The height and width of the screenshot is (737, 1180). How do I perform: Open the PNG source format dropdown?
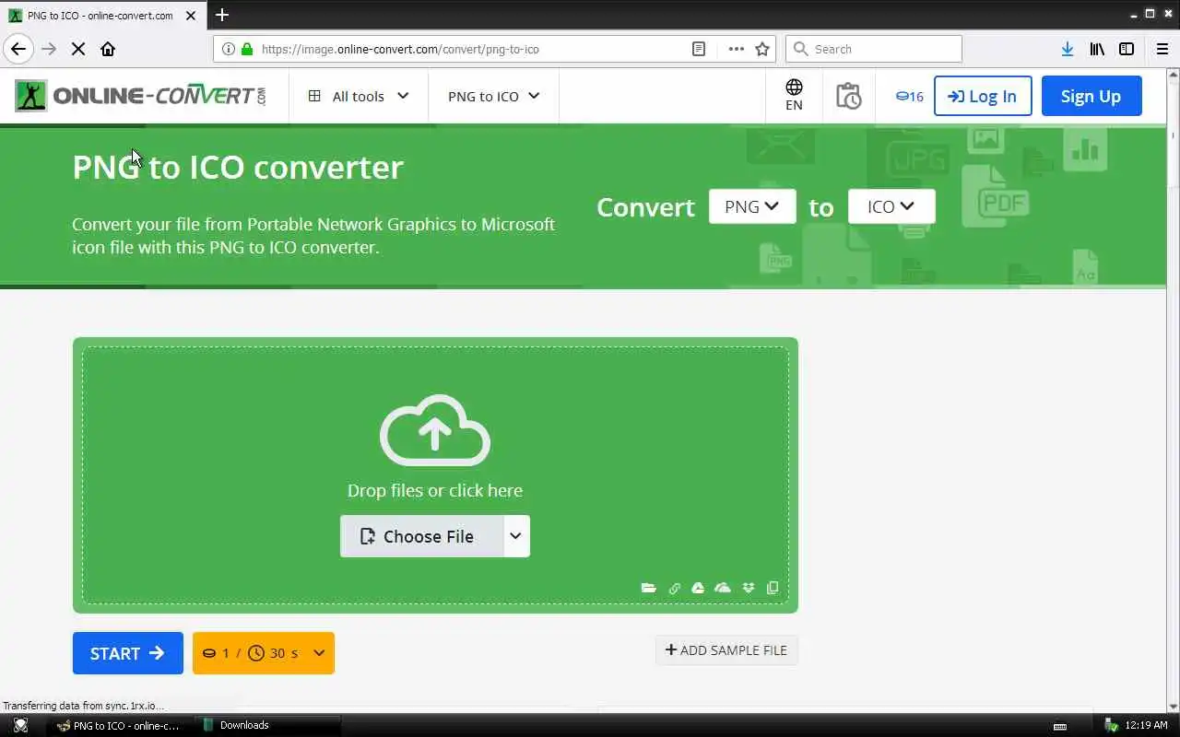click(x=752, y=206)
